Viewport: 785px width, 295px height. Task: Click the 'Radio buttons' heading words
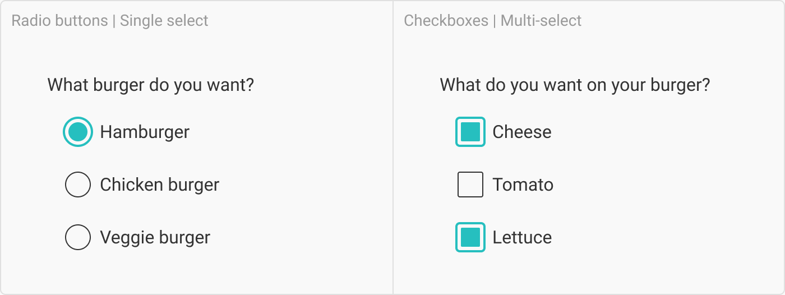point(59,21)
